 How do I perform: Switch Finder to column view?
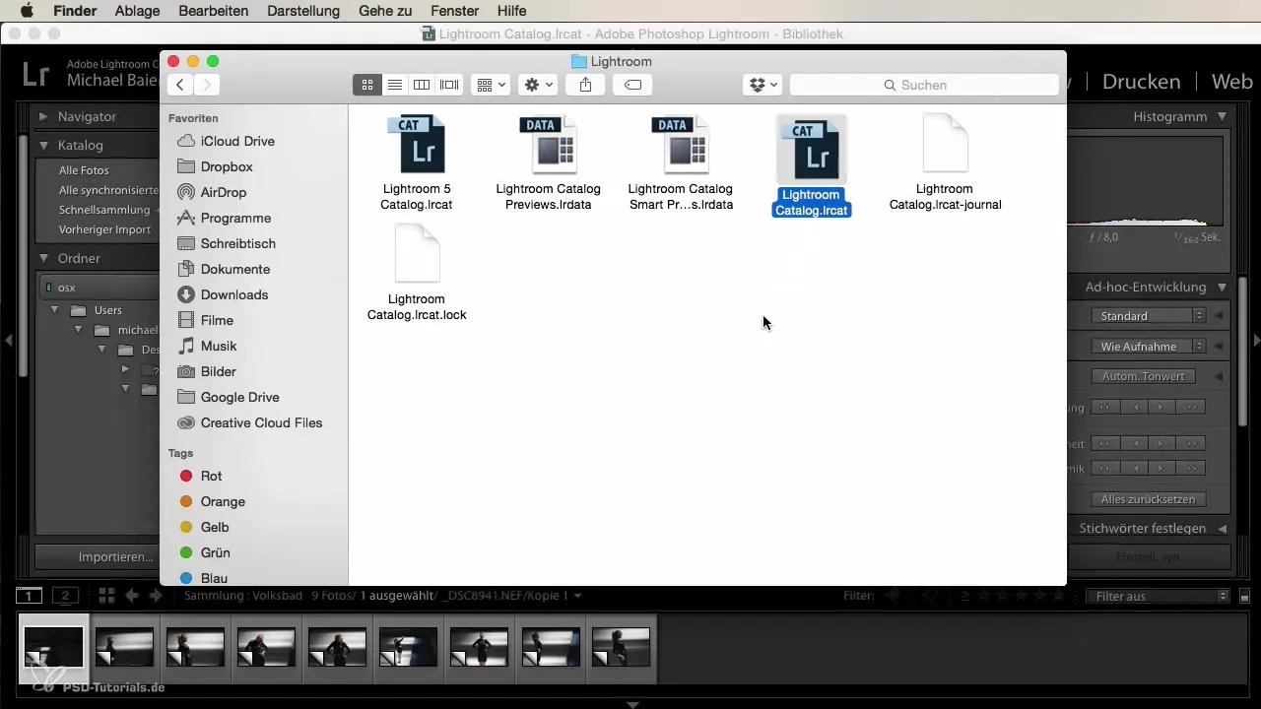(422, 85)
